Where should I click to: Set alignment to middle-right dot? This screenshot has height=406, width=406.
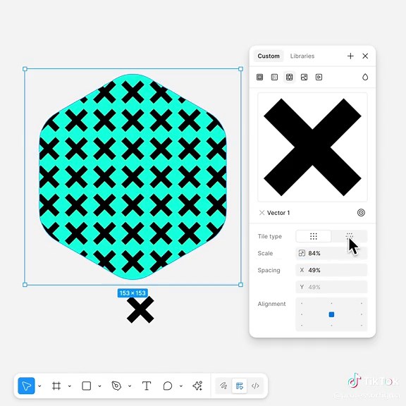pos(361,314)
